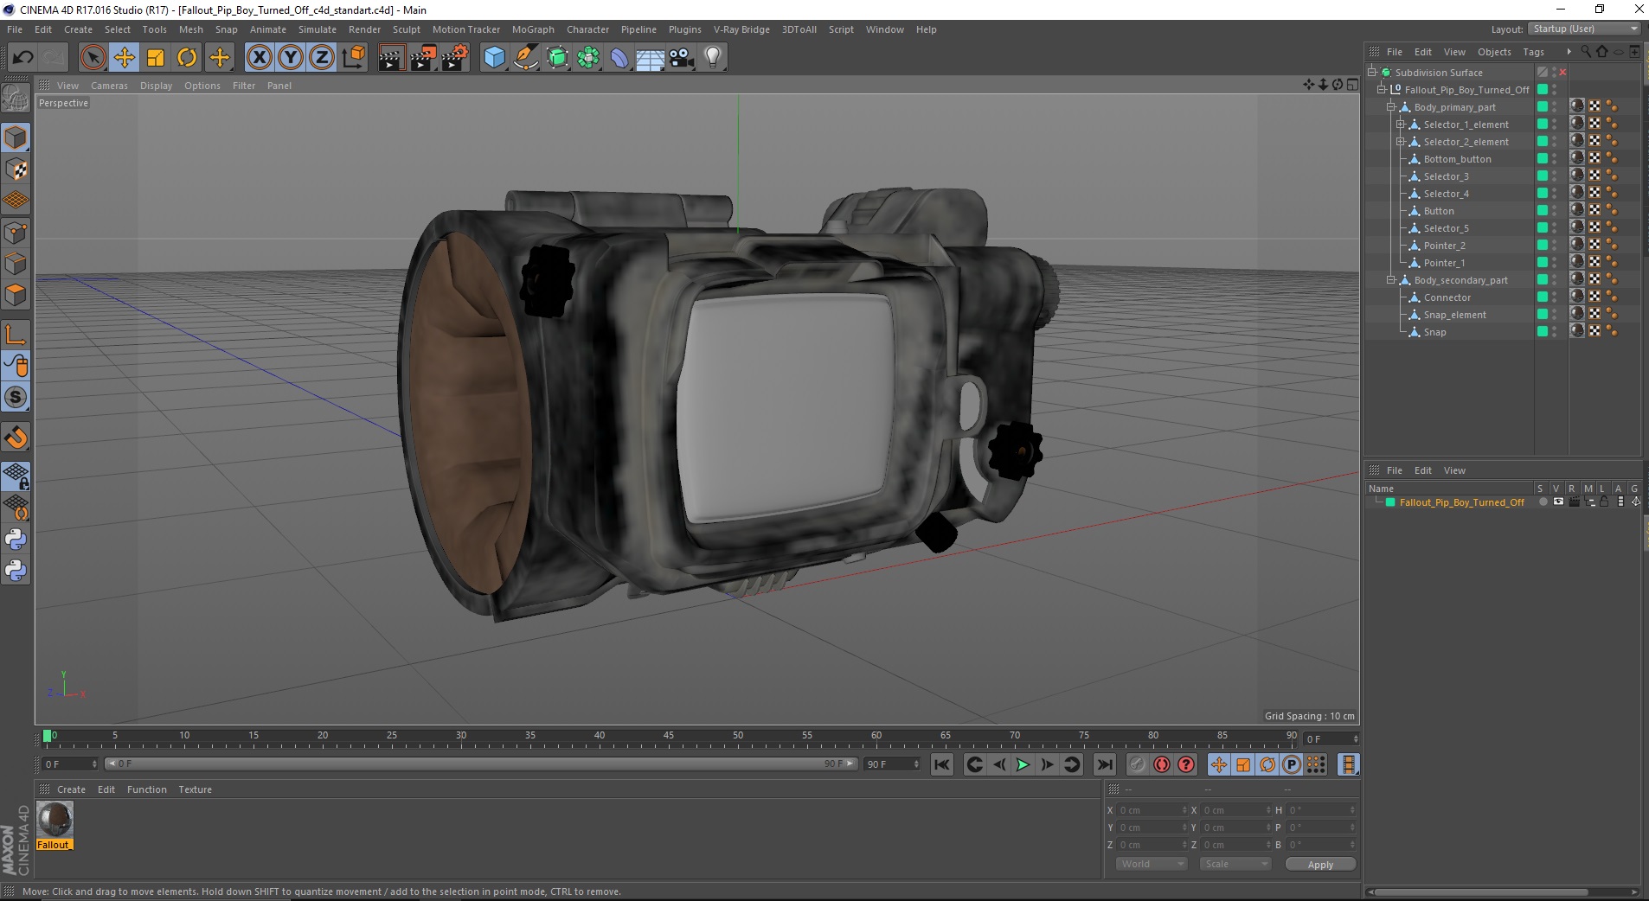Play the animation forward
This screenshot has height=901, width=1649.
click(x=1023, y=764)
